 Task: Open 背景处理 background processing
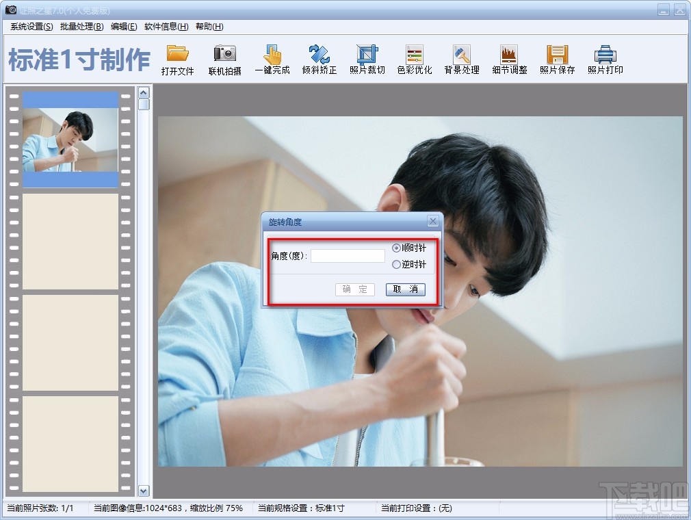point(462,60)
